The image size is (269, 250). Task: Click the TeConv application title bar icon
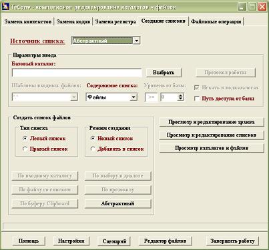click(x=5, y=7)
